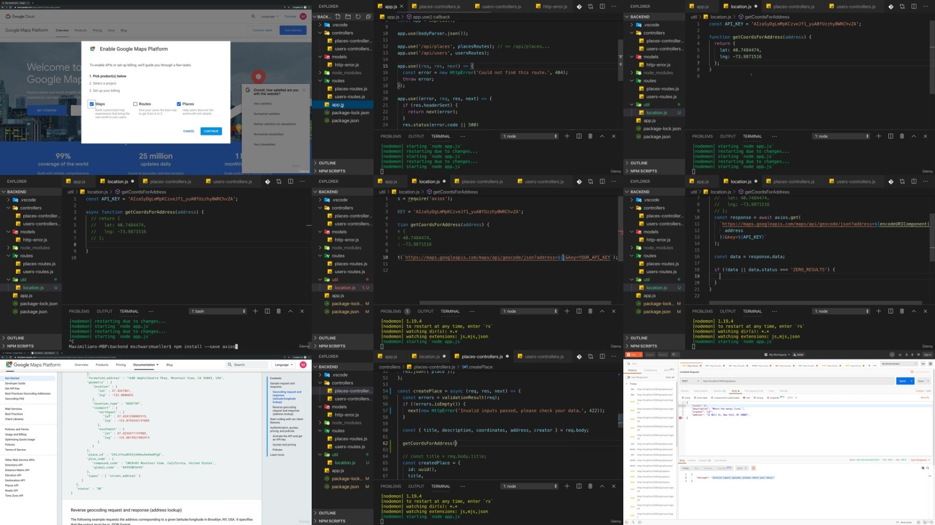Open the Pre-request Script tab in Postman
The width and height of the screenshot is (935, 525).
(x=754, y=391)
